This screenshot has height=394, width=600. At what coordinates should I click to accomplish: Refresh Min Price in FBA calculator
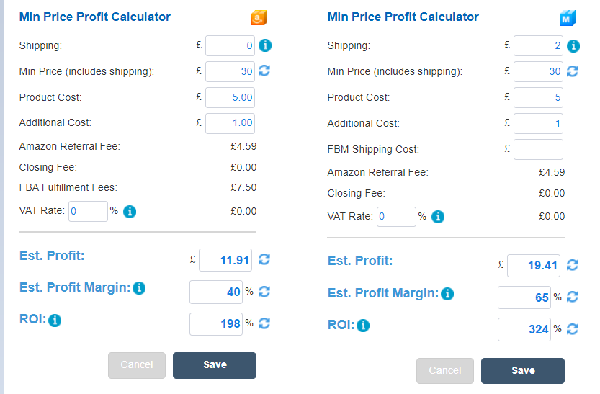[264, 71]
